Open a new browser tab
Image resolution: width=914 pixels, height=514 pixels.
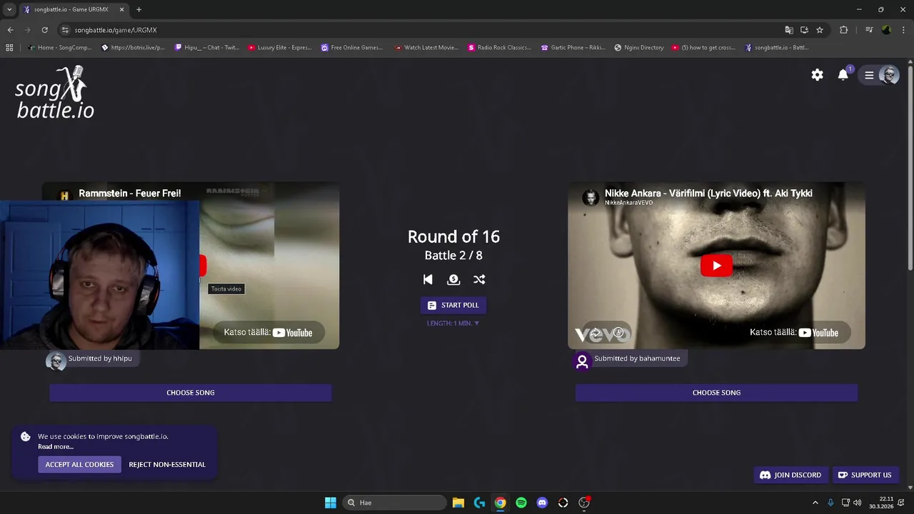tap(139, 9)
